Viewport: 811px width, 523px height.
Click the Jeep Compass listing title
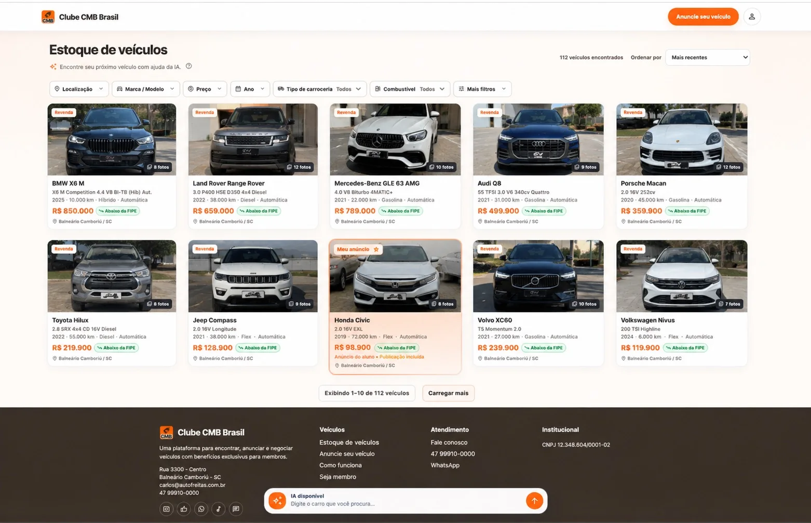(214, 320)
